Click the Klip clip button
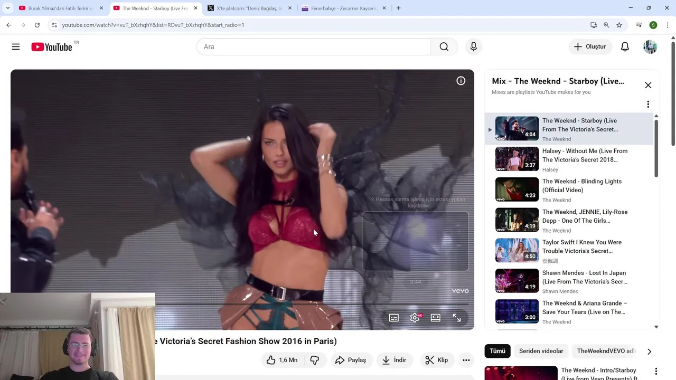This screenshot has width=676, height=380. point(437,360)
